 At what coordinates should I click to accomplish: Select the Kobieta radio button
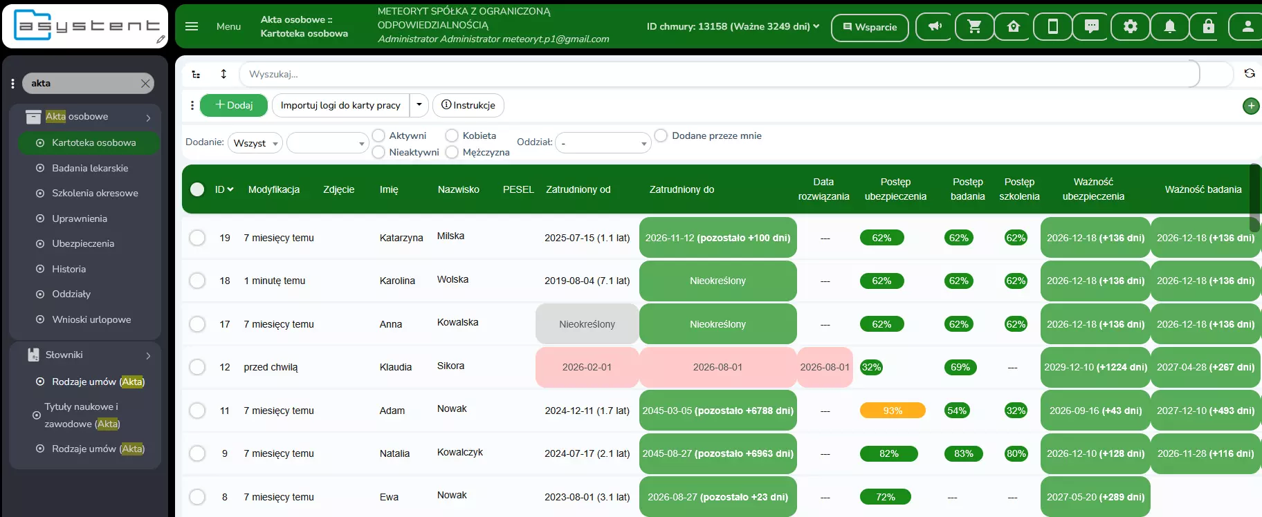pyautogui.click(x=452, y=135)
